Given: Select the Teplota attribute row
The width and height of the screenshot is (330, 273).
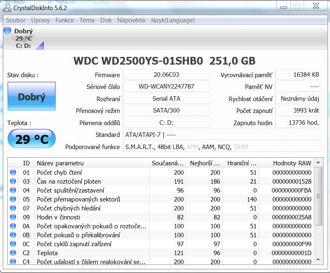Looking at the screenshot, I should [x=161, y=253].
